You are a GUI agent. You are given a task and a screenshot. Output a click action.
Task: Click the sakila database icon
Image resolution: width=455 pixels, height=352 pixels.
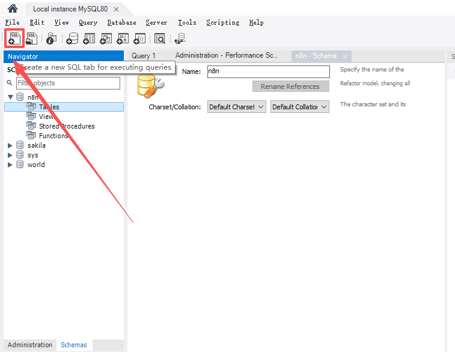click(x=20, y=145)
